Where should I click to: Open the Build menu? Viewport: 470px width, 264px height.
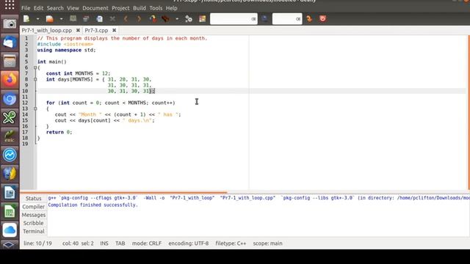pyautogui.click(x=140, y=8)
